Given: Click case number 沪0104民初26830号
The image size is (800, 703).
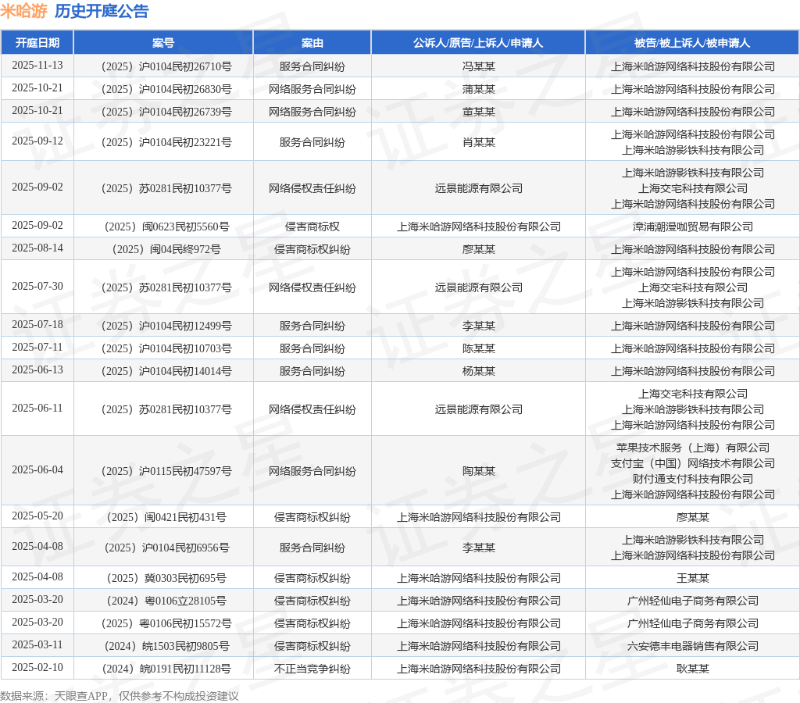Looking at the screenshot, I should (x=166, y=89).
